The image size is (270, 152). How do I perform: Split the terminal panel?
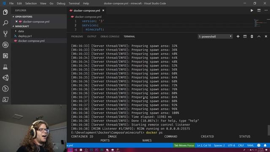pyautogui.click(x=245, y=36)
